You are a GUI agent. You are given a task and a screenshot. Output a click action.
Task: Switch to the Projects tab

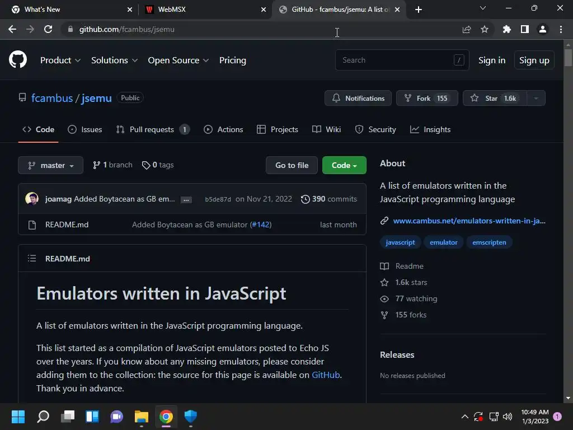pyautogui.click(x=278, y=129)
